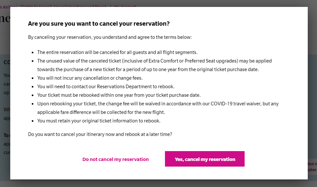Click the dialog heading about canceling reservation
Screen dimensions: 317x187
[x=99, y=24]
